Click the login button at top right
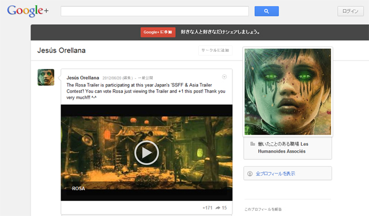The height and width of the screenshot is (216, 369). pos(351,12)
